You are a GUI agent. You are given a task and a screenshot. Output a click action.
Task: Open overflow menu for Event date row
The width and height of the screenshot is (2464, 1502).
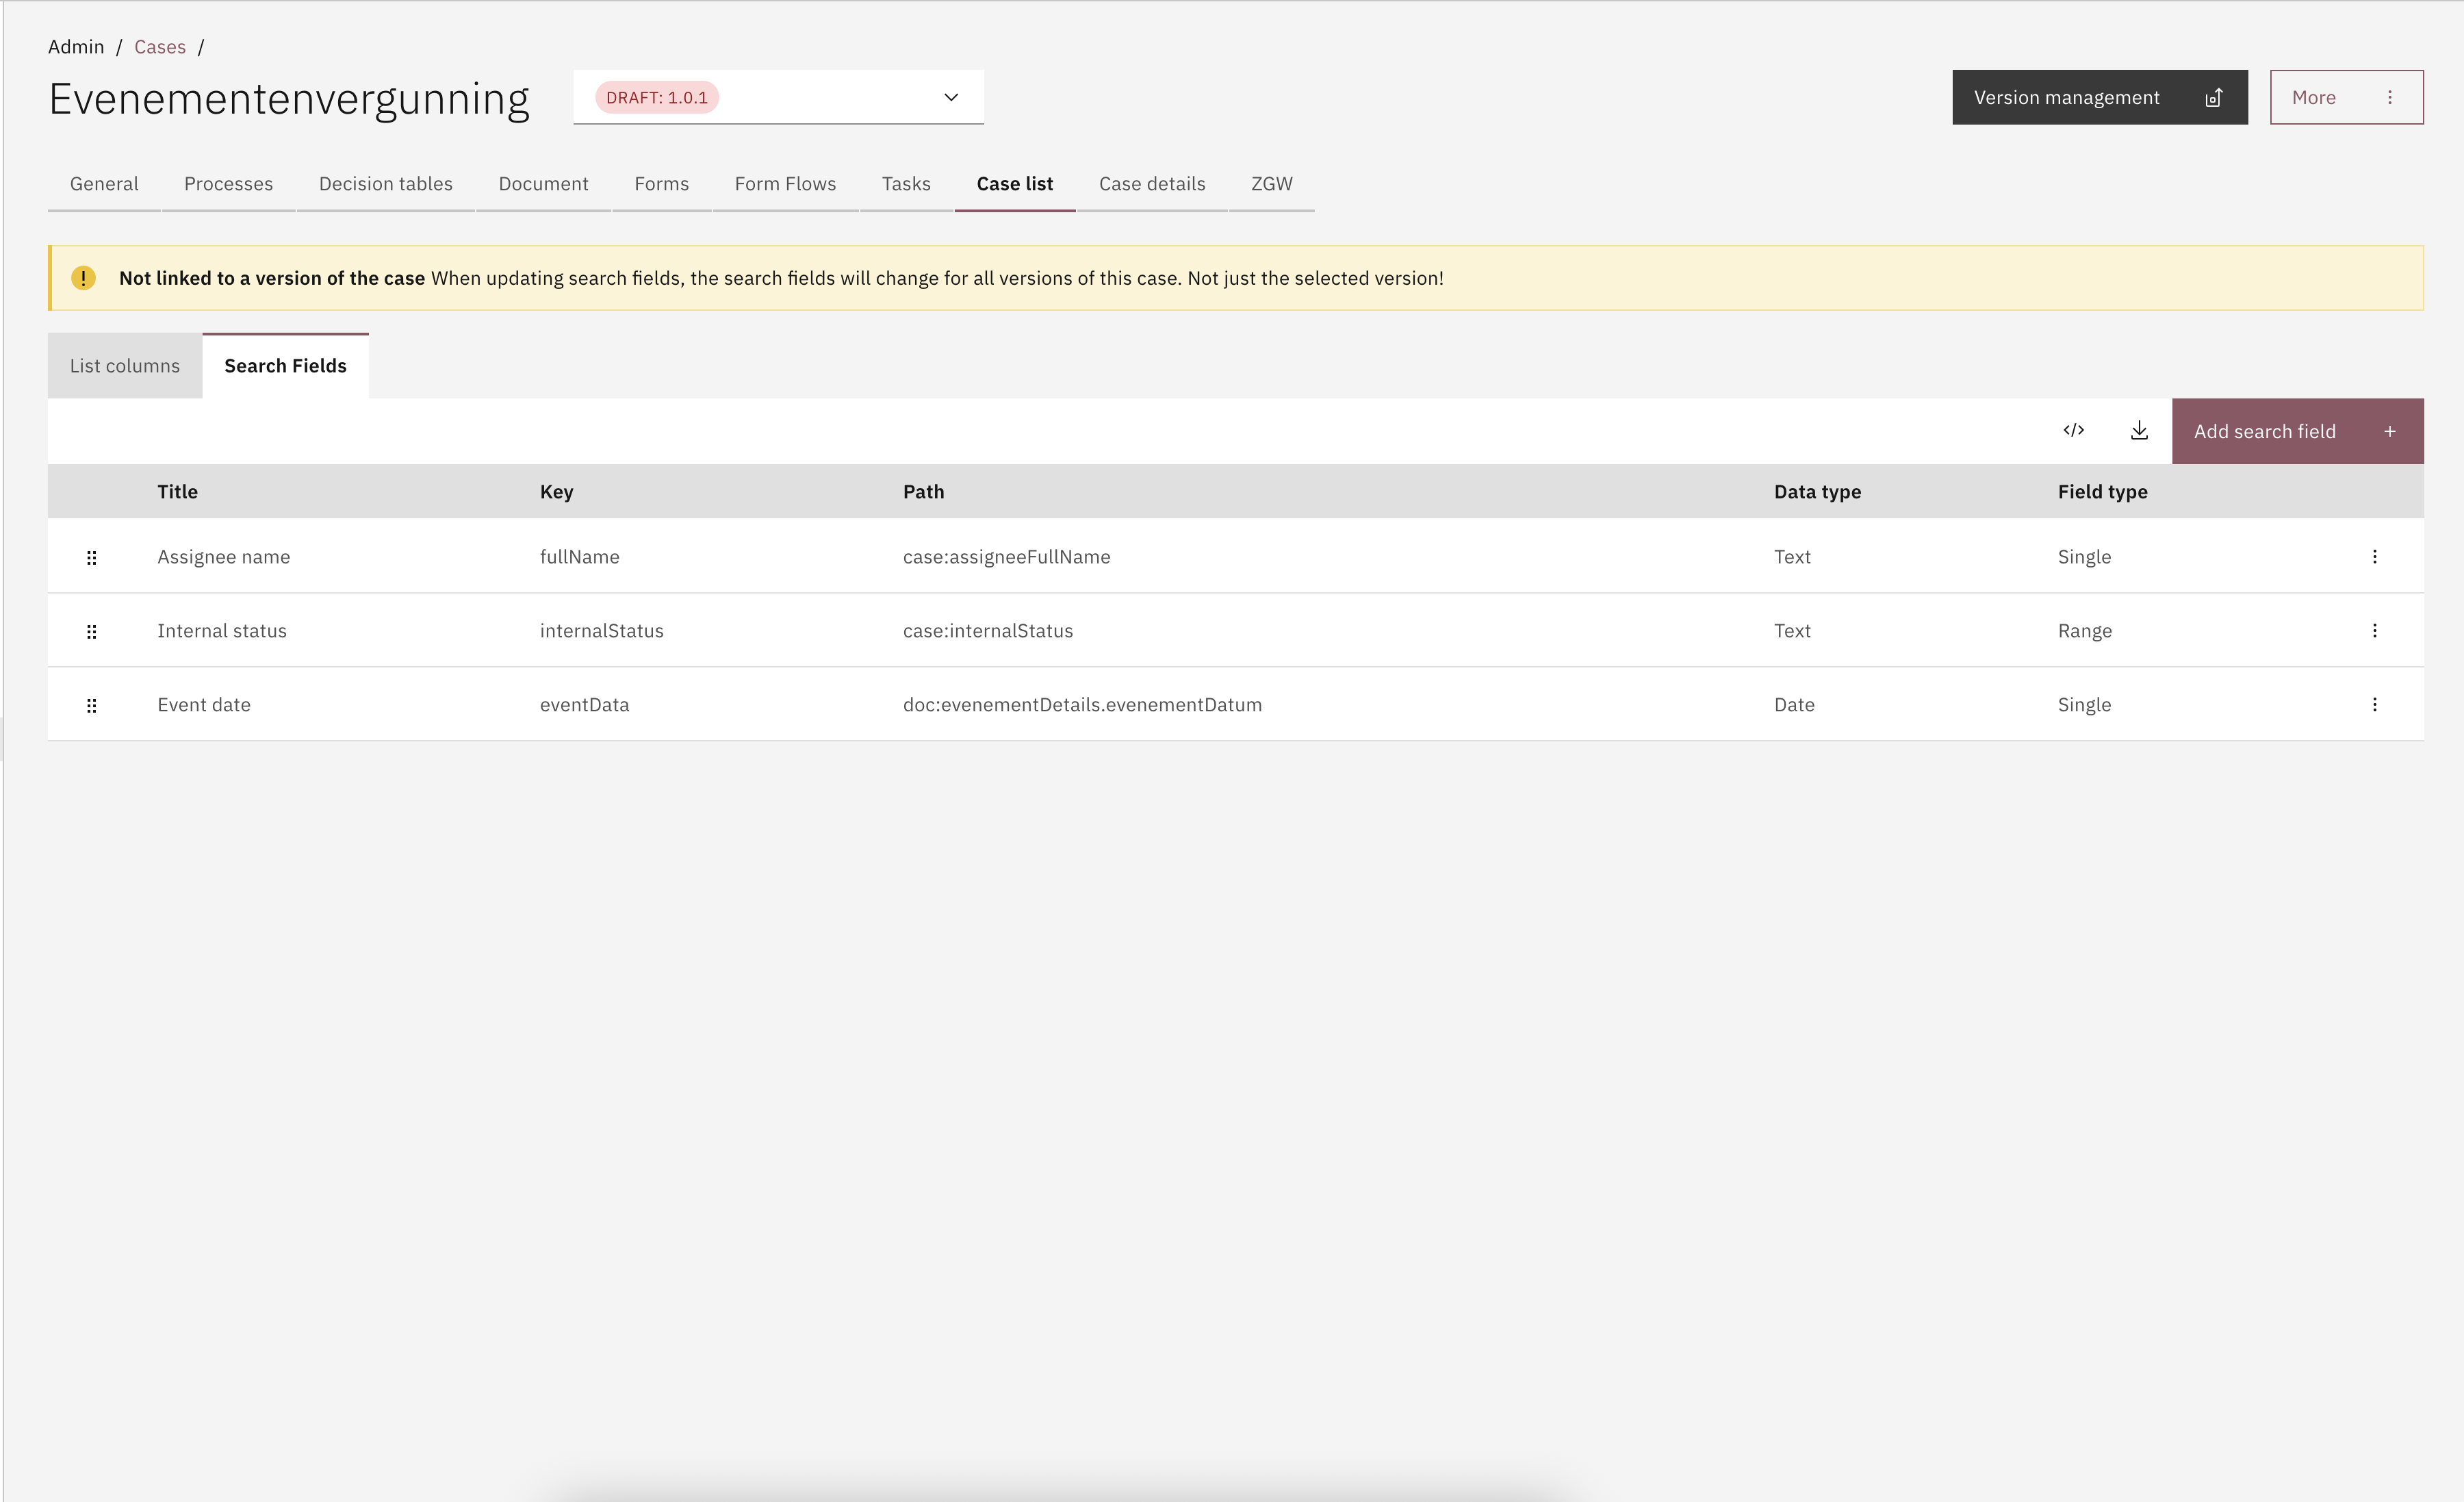click(x=2374, y=705)
